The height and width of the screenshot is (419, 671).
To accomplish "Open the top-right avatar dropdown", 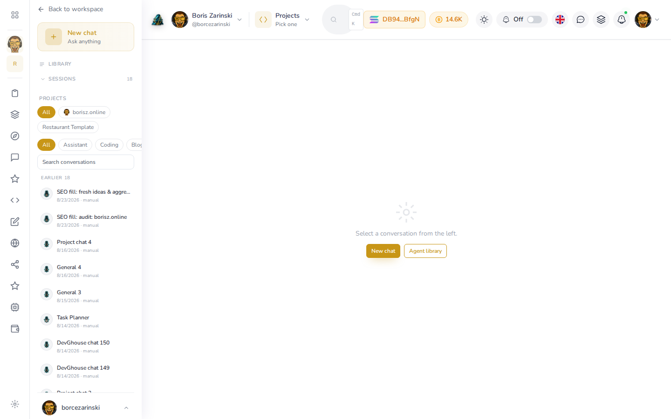I will click(x=647, y=20).
